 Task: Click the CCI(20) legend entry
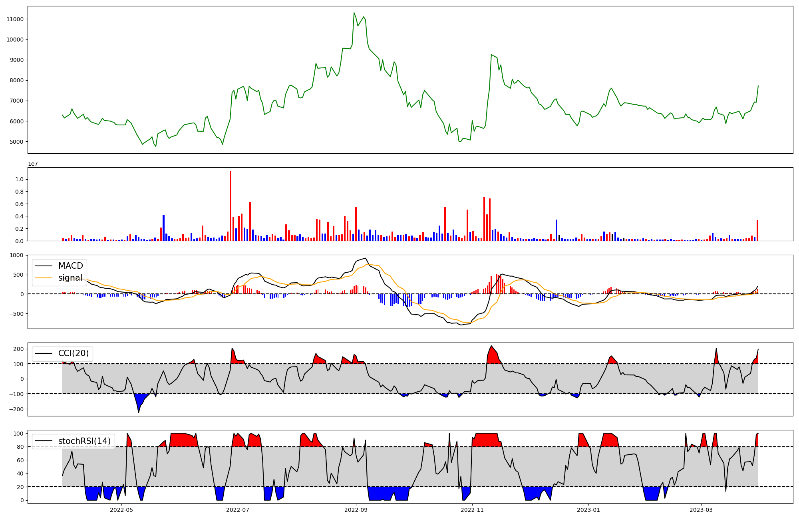(x=74, y=353)
